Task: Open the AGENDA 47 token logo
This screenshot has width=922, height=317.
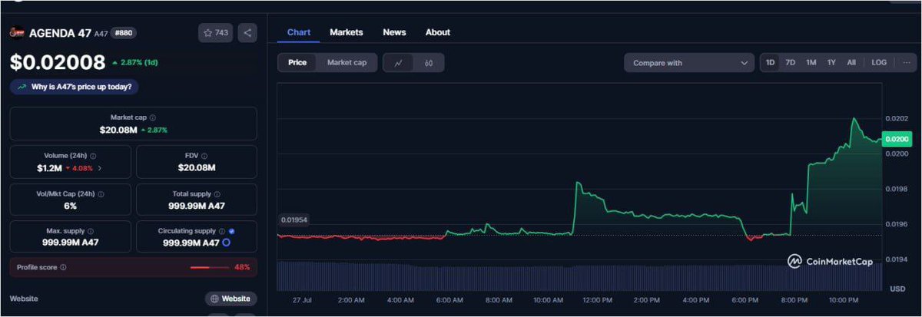Action: point(16,33)
